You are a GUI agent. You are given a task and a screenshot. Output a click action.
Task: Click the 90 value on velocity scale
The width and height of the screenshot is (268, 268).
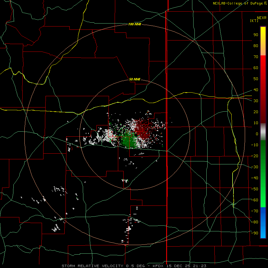click(x=256, y=35)
